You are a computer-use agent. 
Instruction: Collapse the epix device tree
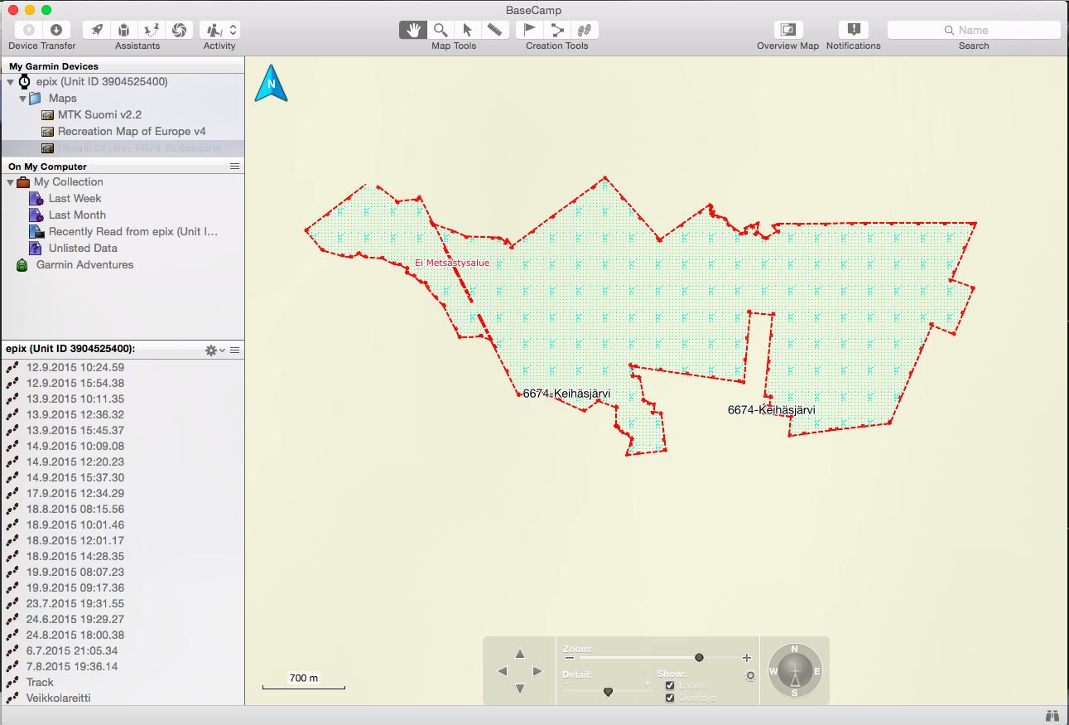(x=10, y=82)
